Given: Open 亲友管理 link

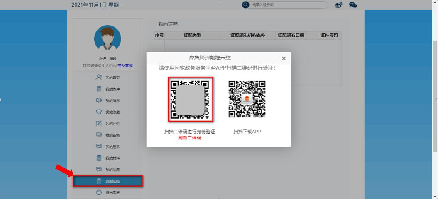Looking at the screenshot, I should click(x=125, y=66).
